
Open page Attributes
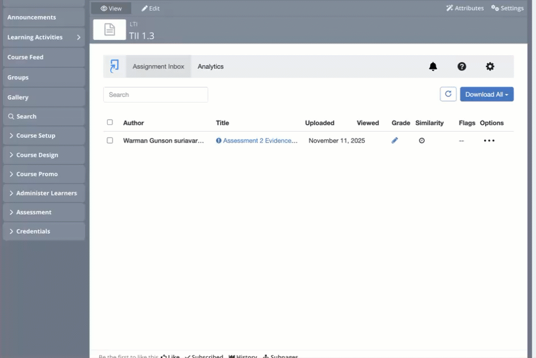coord(465,8)
